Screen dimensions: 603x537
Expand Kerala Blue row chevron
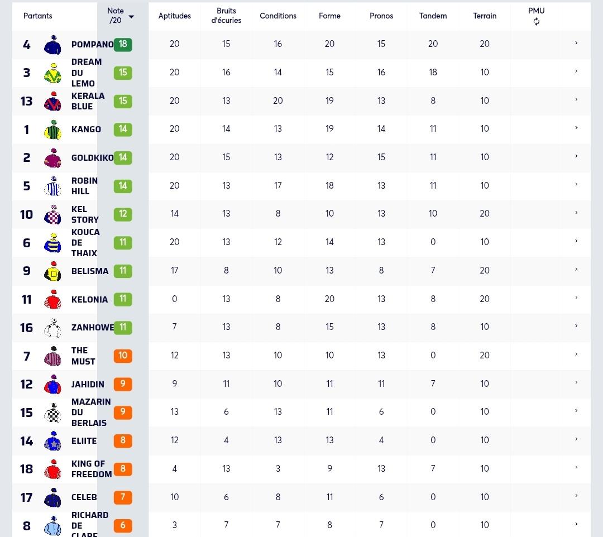pos(576,99)
